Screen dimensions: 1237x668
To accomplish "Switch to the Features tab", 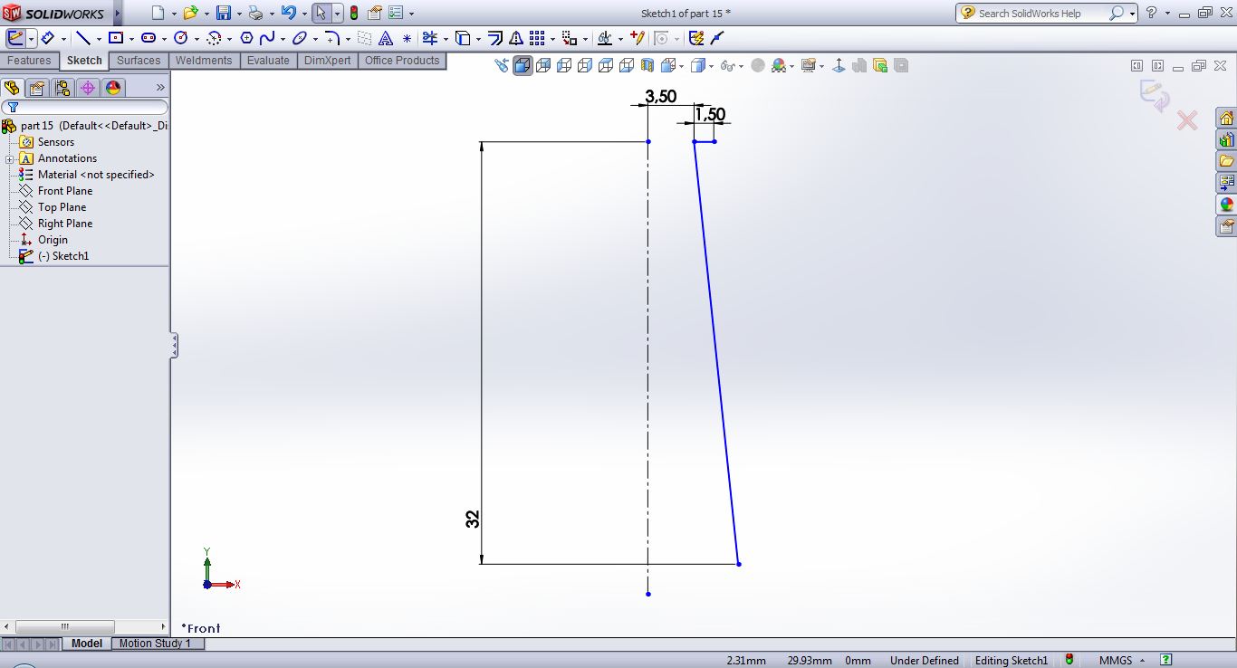I will pos(29,61).
